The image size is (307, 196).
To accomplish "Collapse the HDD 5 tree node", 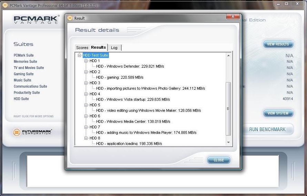I will [x=86, y=105].
